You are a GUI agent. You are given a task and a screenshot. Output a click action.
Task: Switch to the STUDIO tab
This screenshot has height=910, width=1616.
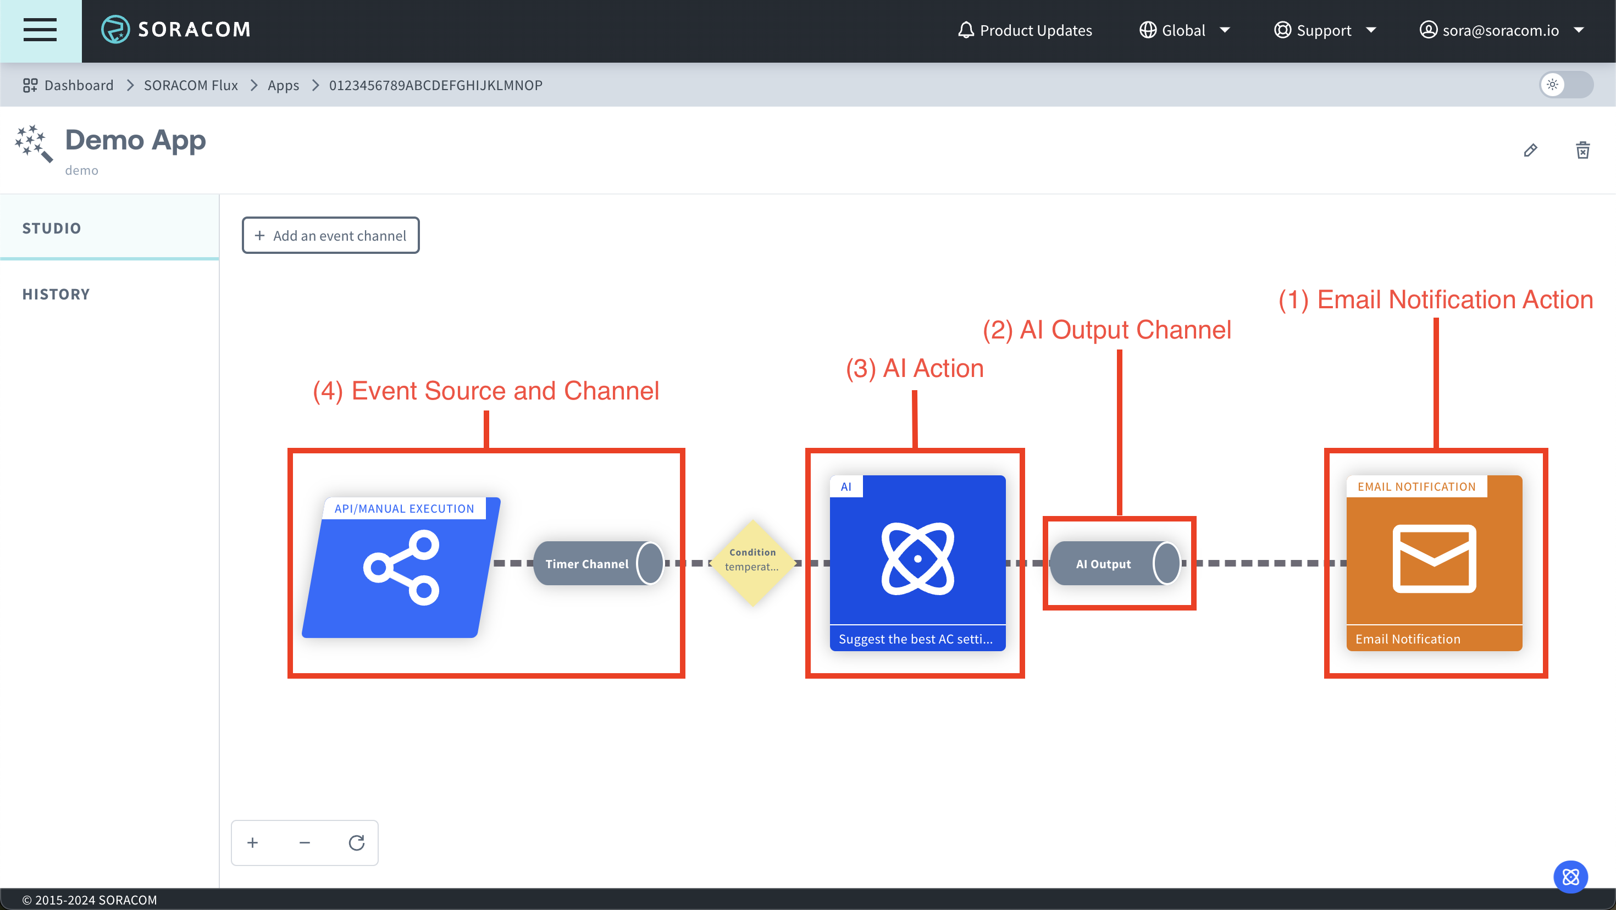pyautogui.click(x=110, y=227)
